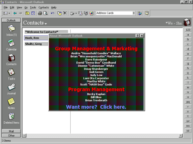Open the View menu
This screenshot has width=193, height=144.
[19, 8]
